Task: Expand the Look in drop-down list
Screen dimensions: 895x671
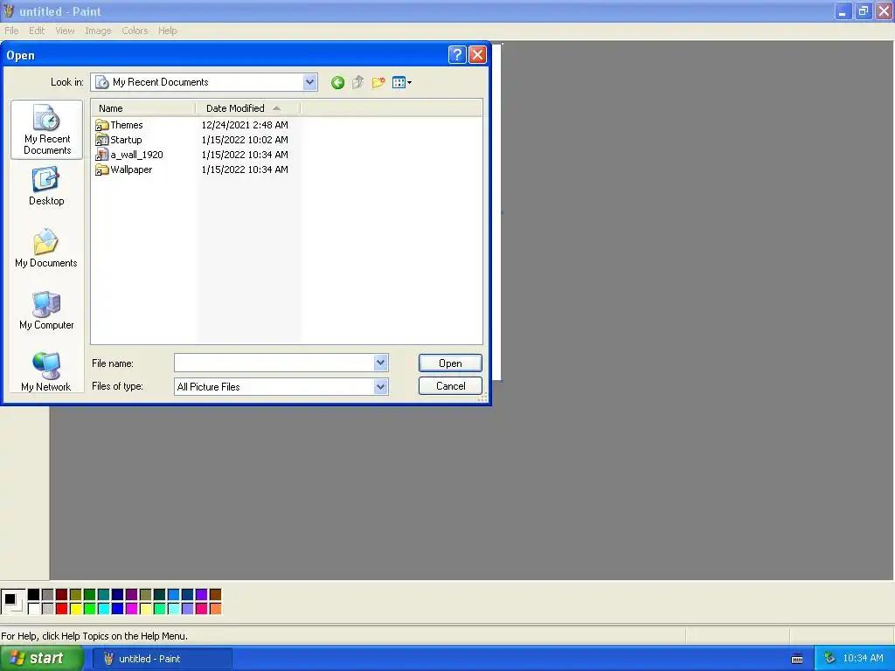Action: (310, 82)
